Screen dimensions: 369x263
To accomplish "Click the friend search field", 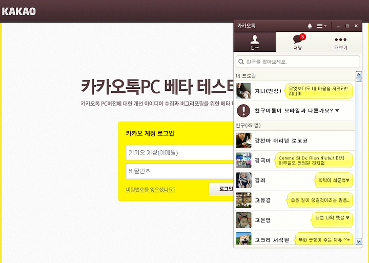I will coord(298,62).
